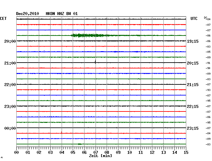Click the UTC header label

click(x=194, y=19)
